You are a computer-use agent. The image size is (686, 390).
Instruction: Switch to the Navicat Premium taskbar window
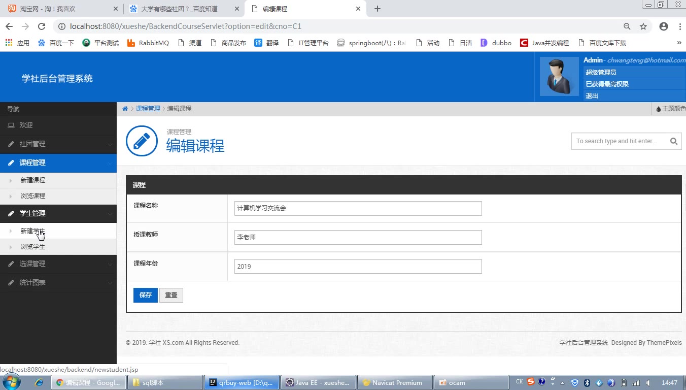(x=395, y=383)
